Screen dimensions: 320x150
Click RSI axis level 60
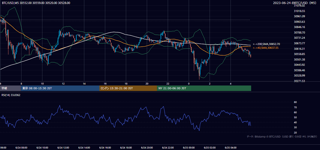pyautogui.click(x=295, y=112)
